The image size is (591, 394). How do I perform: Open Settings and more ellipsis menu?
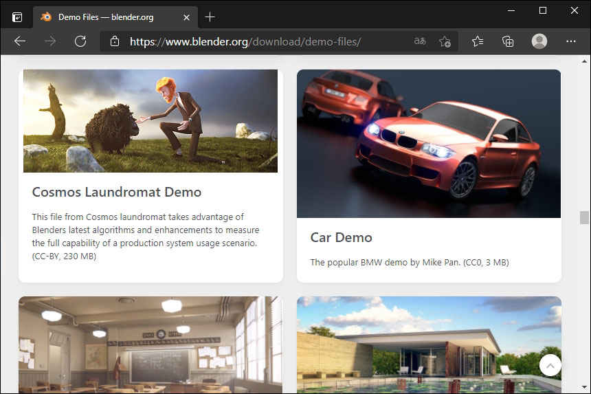coord(571,41)
